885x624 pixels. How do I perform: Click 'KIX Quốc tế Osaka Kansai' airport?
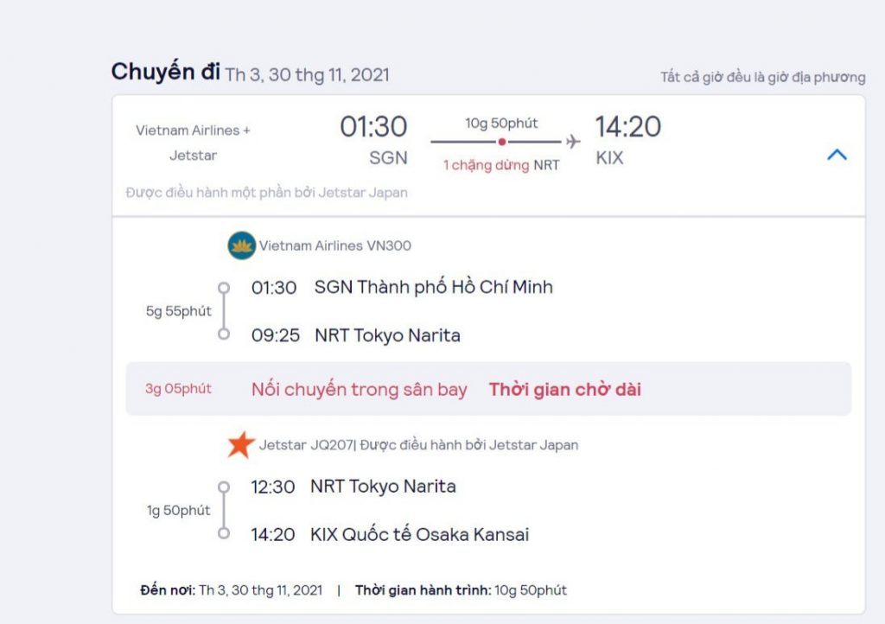[x=419, y=534]
